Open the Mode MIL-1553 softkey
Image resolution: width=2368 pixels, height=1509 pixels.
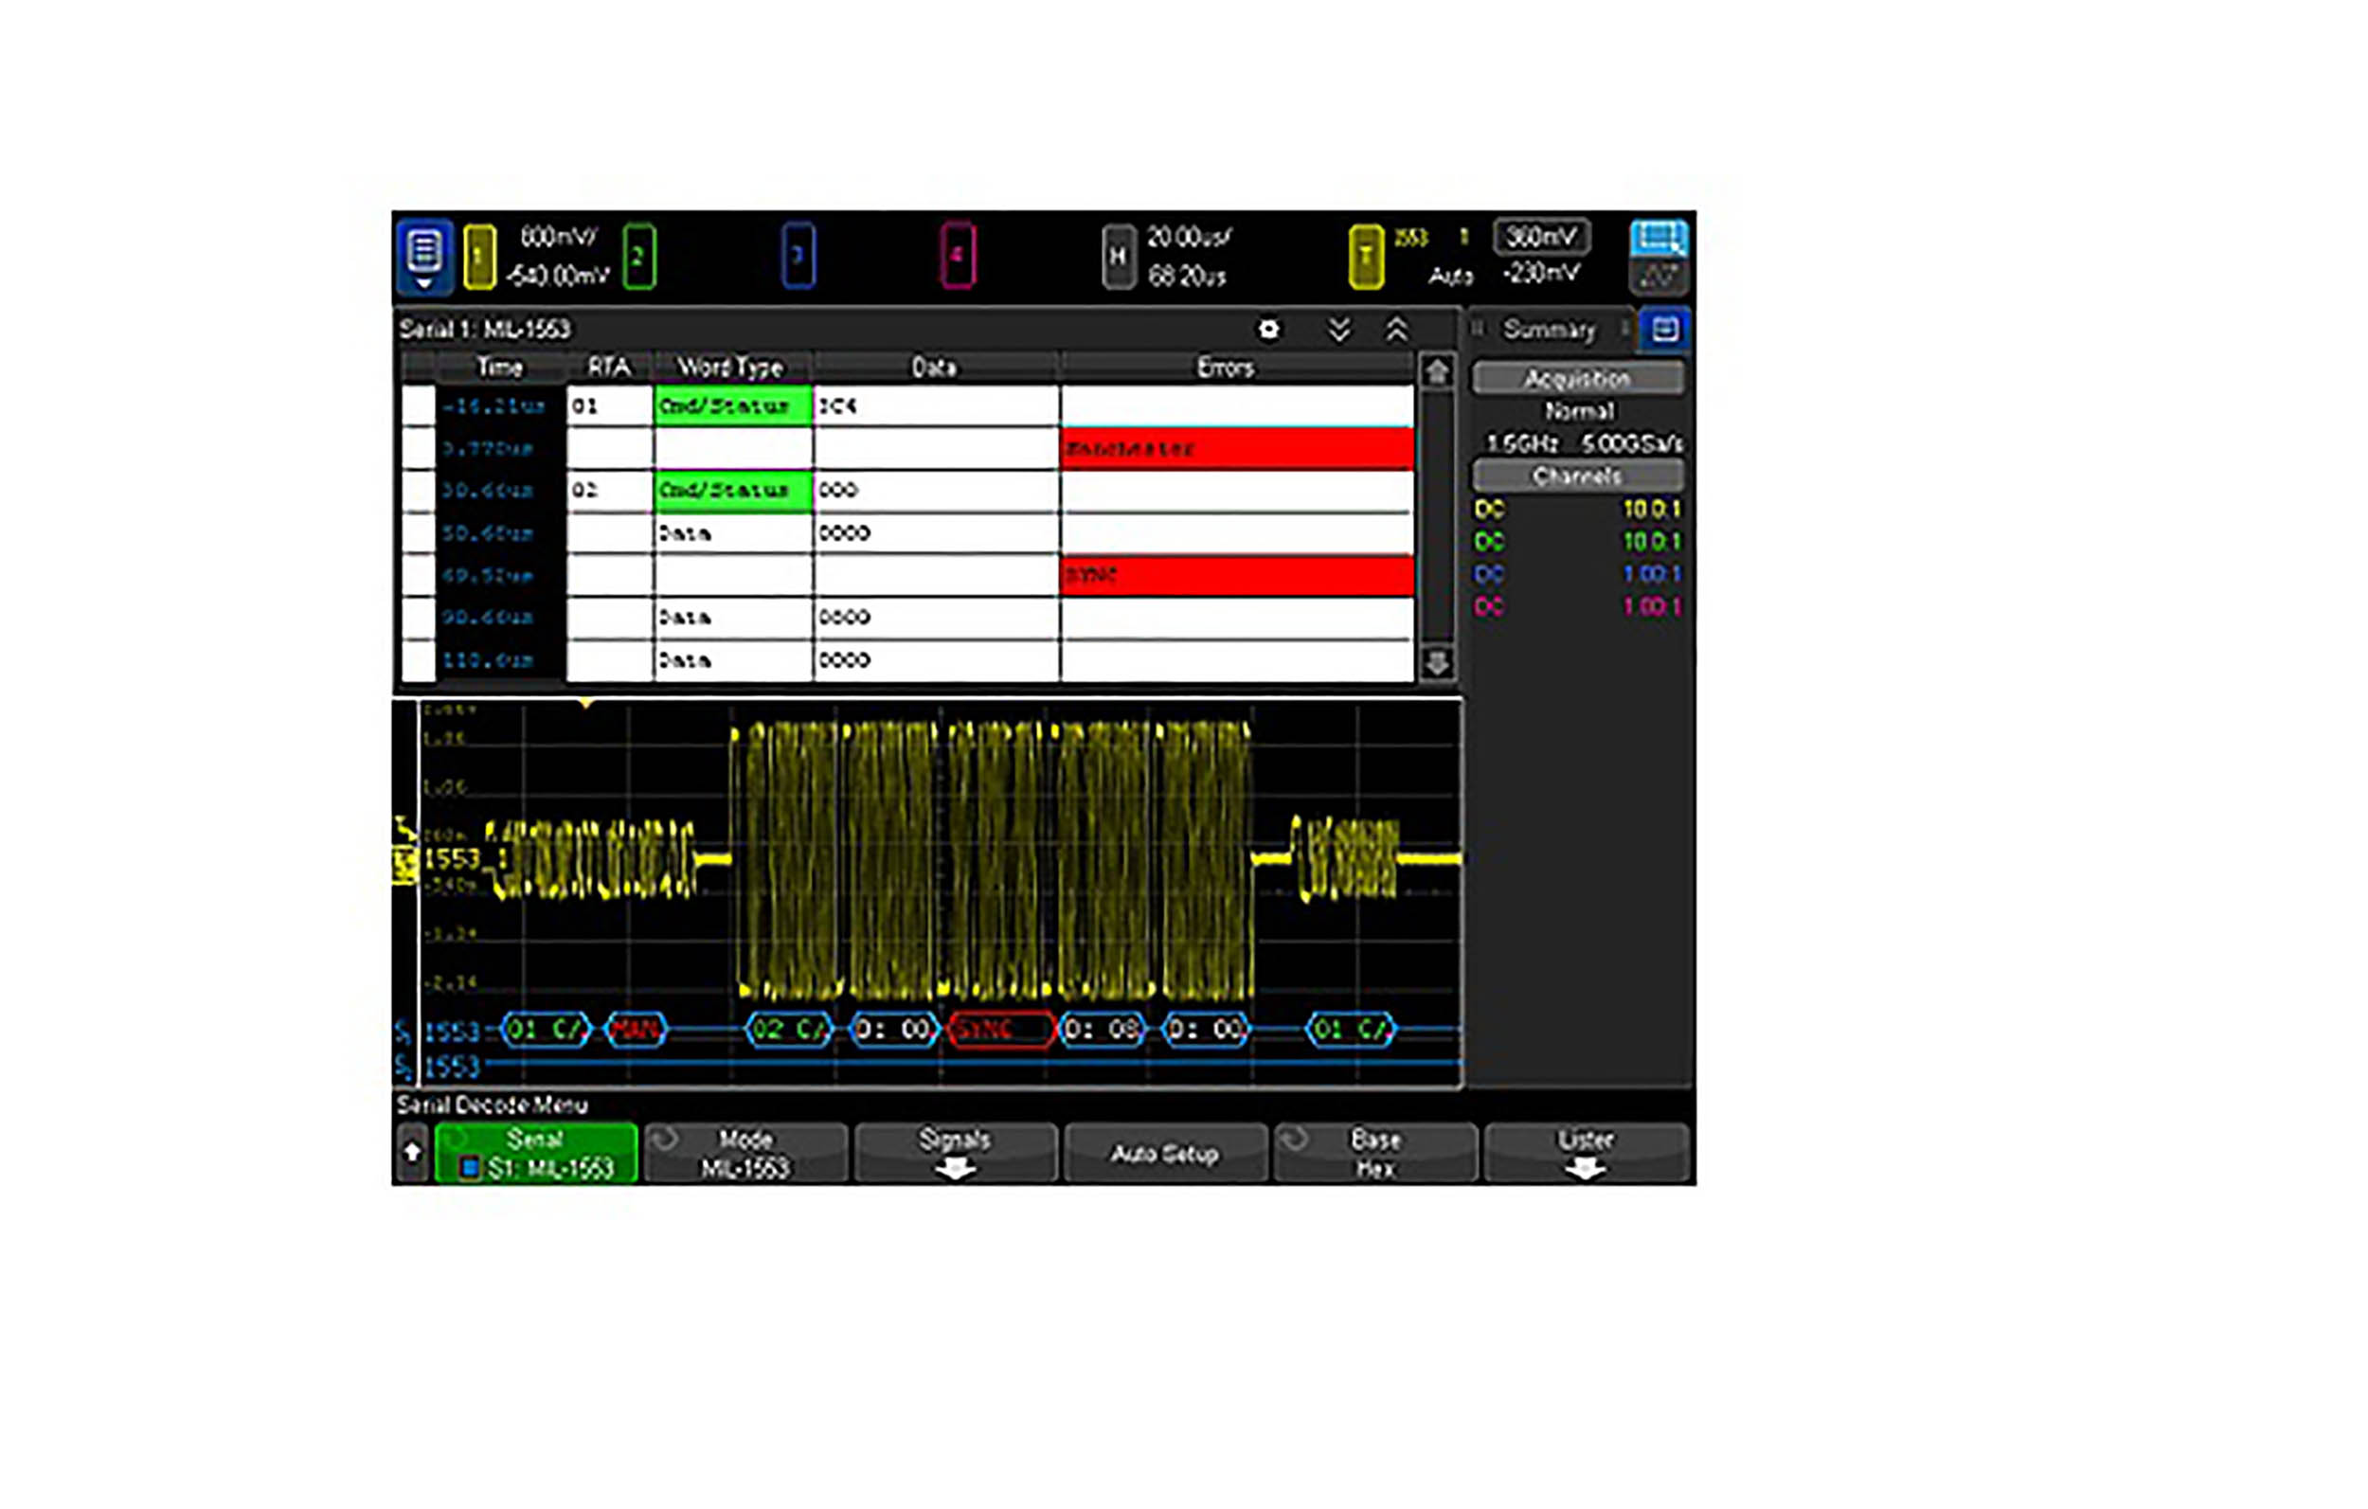[745, 1152]
